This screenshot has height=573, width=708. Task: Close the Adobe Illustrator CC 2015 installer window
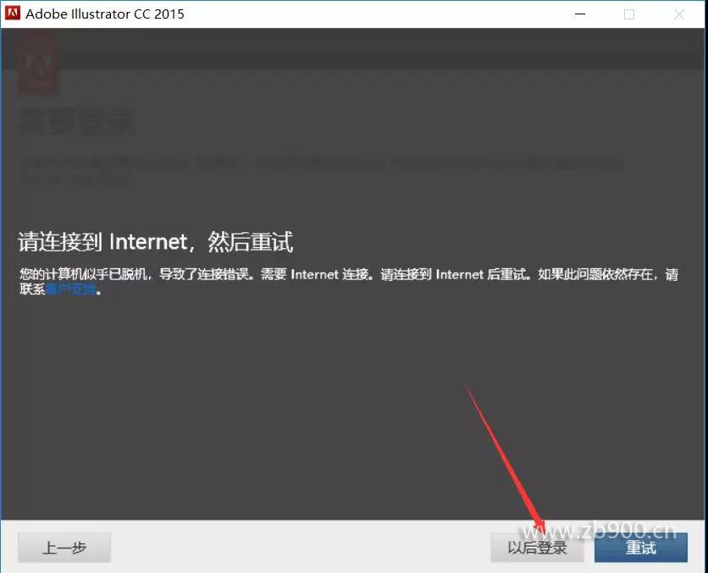(679, 14)
